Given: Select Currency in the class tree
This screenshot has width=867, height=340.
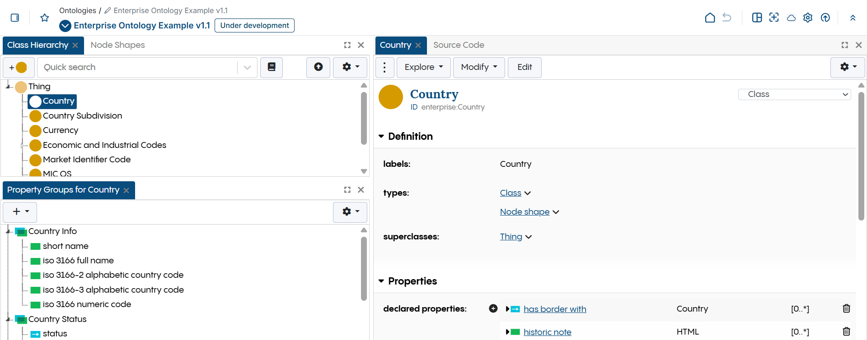Looking at the screenshot, I should coord(61,130).
